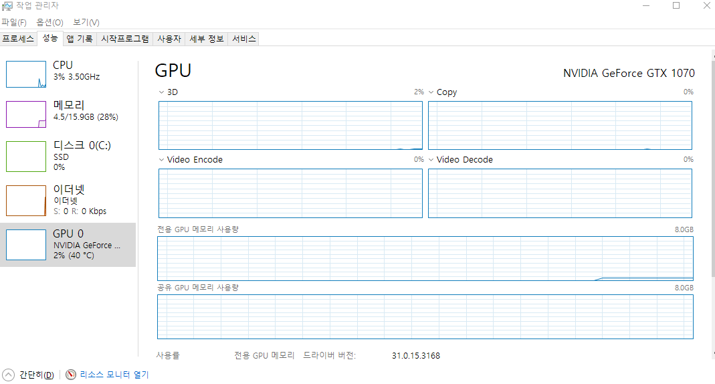Click the 이더넷 heading in the sidebar

click(69, 189)
